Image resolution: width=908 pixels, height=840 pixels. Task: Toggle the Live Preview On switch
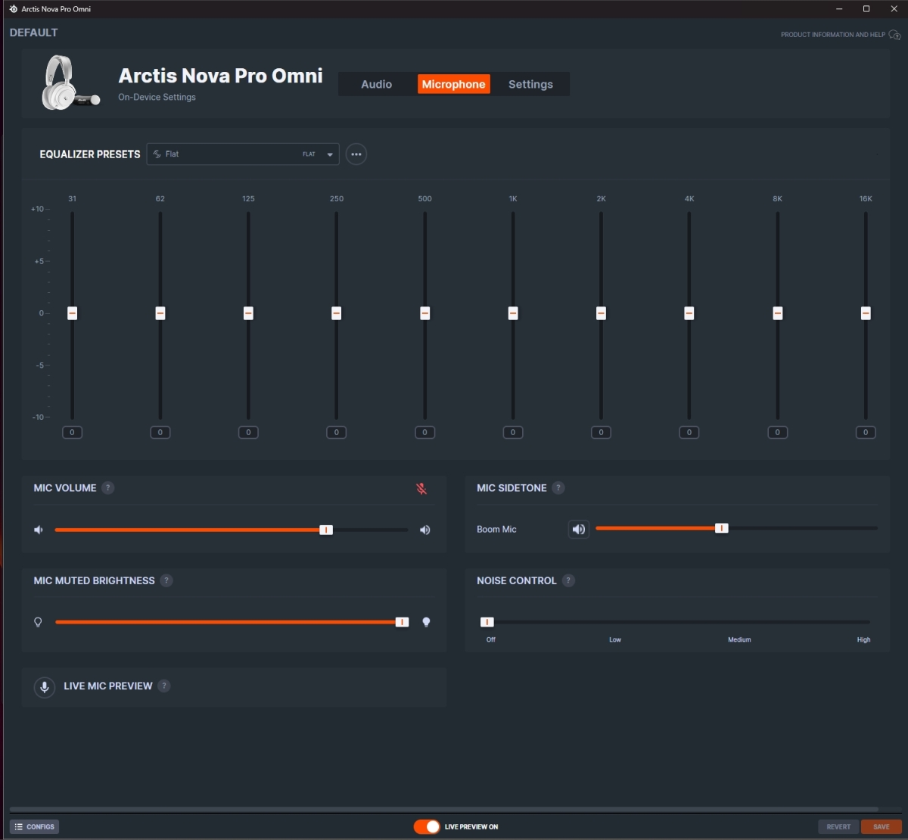[427, 826]
